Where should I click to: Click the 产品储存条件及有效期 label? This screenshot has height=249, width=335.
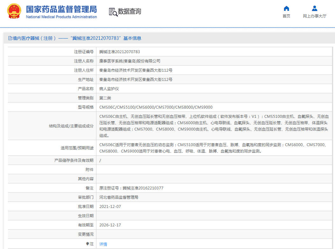pos(74,160)
